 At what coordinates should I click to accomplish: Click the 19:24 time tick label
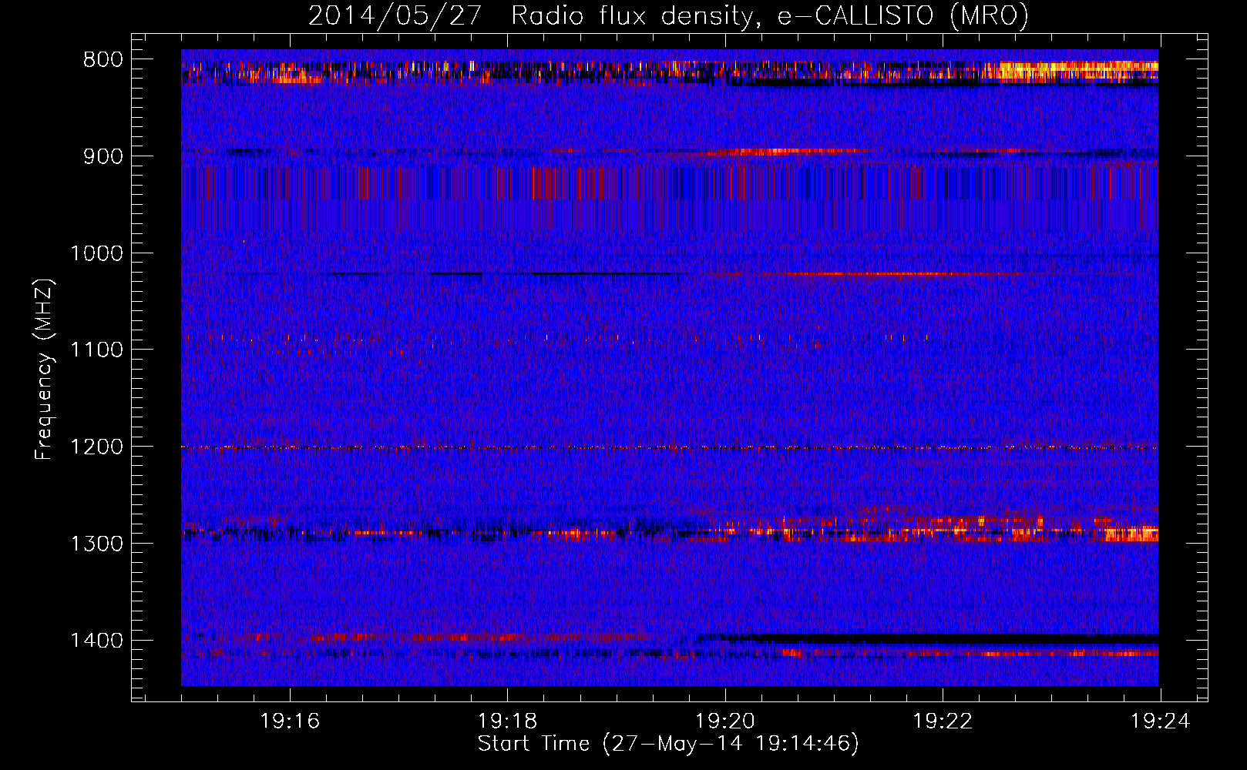pos(1160,721)
